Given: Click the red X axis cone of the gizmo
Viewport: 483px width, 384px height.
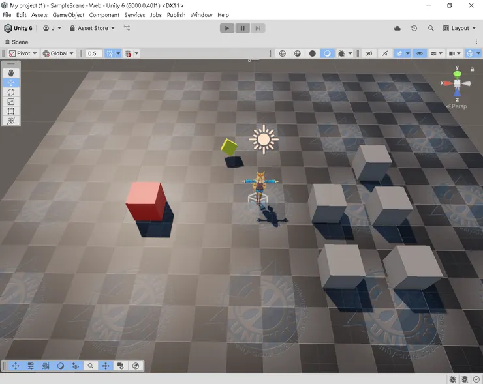Looking at the screenshot, I should click(448, 83).
